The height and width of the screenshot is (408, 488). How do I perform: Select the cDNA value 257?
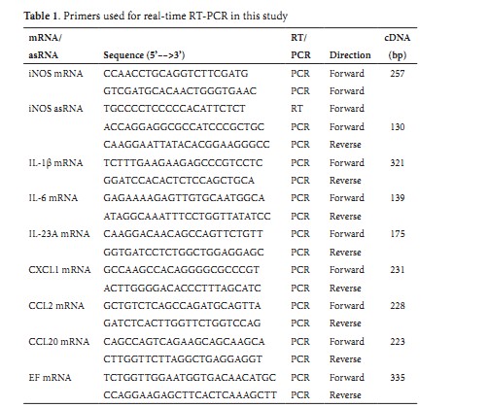(x=398, y=74)
